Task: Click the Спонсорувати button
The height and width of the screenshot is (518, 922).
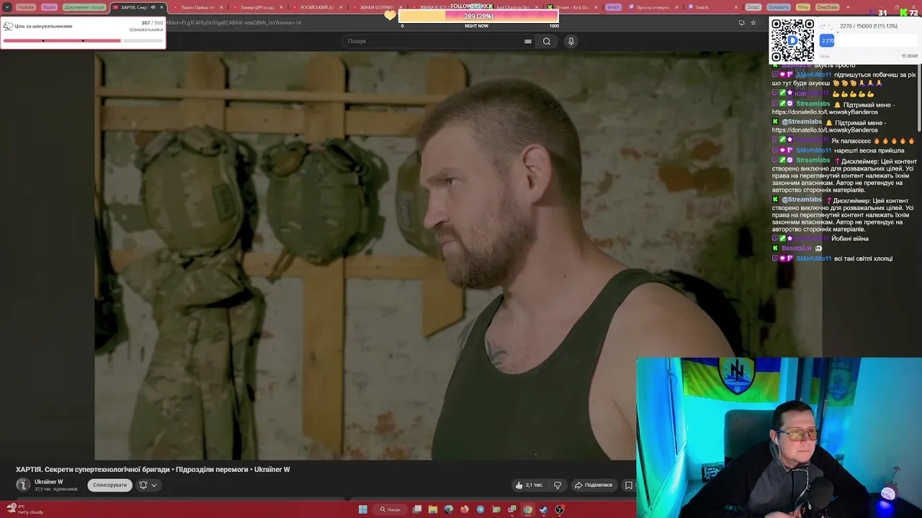Action: pos(109,485)
